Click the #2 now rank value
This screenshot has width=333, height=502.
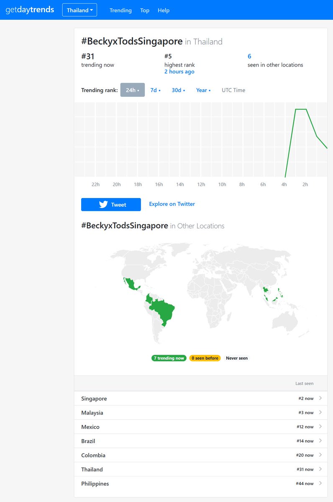(306, 399)
